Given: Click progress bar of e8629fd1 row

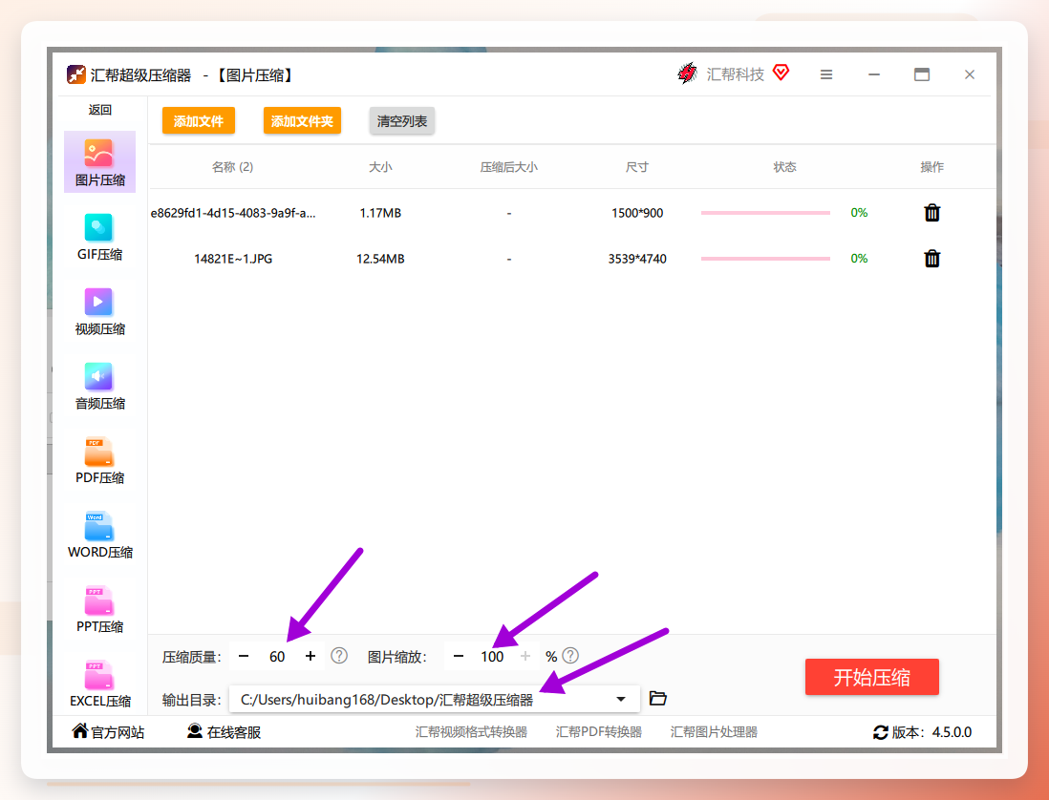Looking at the screenshot, I should pos(765,213).
